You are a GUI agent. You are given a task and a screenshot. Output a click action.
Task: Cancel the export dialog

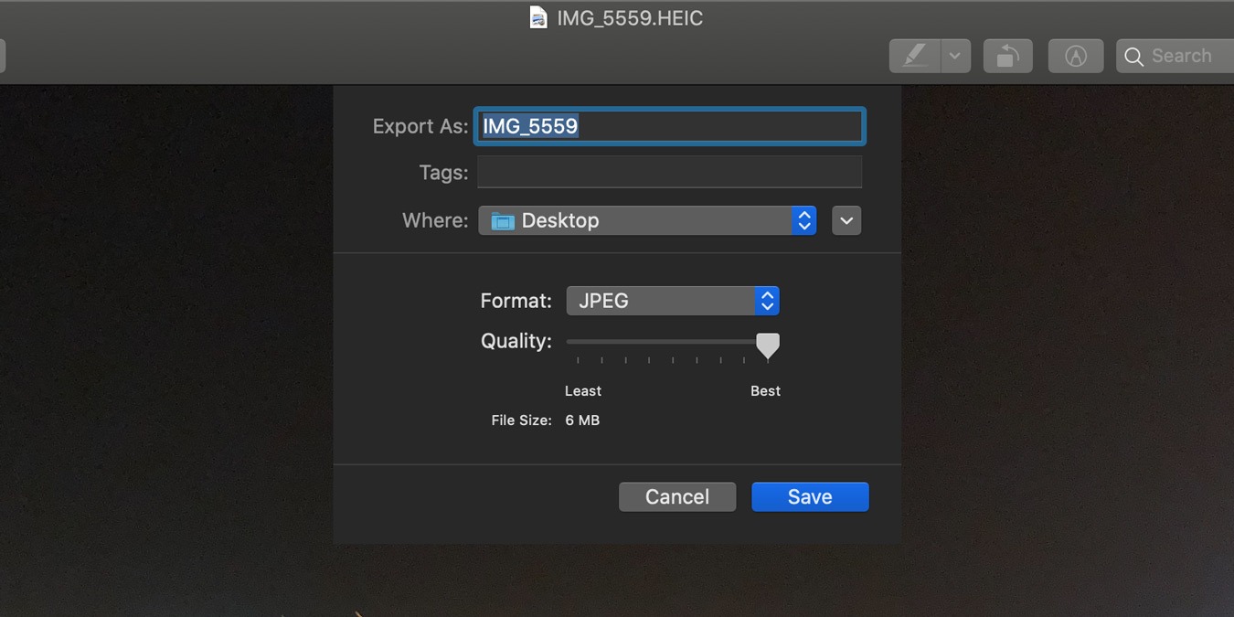[x=676, y=496]
